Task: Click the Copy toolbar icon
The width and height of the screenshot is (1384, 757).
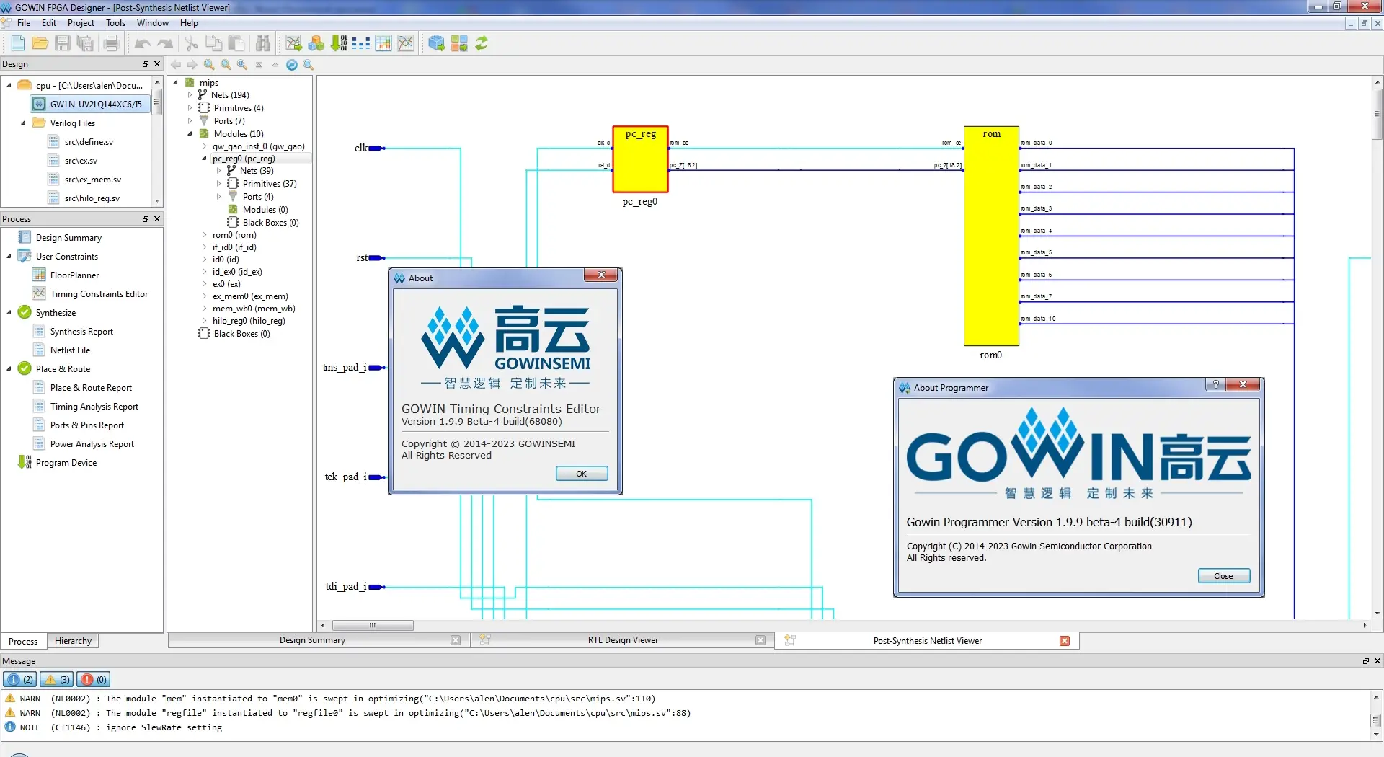Action: [214, 43]
